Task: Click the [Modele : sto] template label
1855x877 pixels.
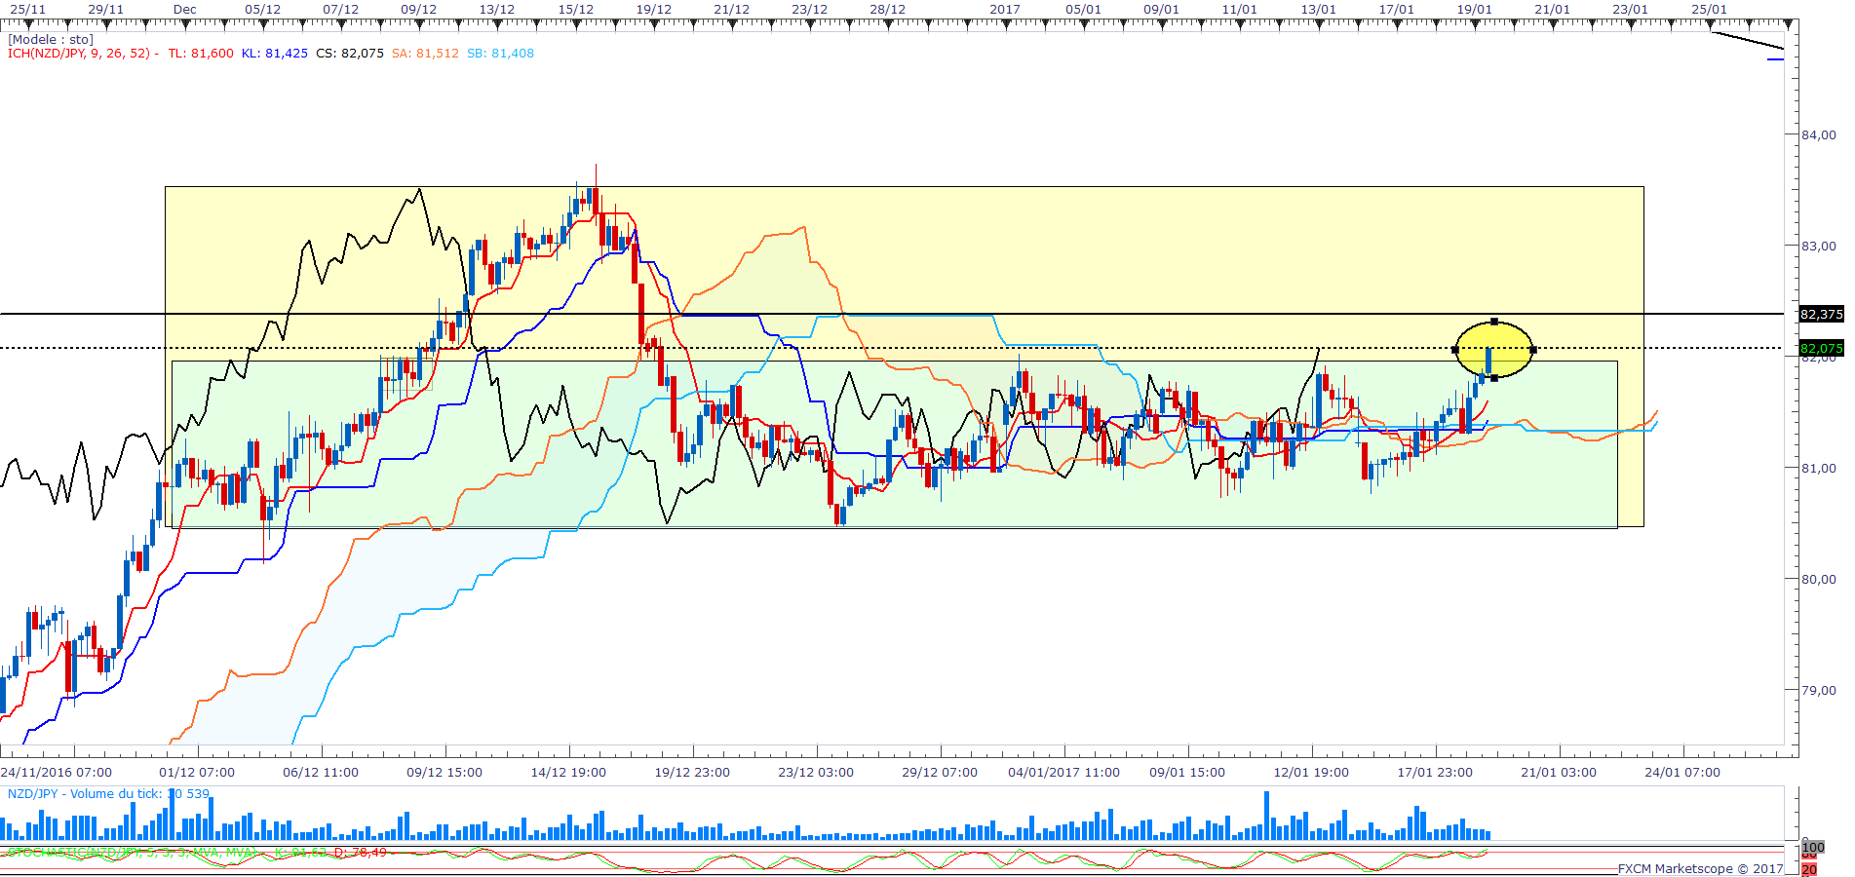Action: coord(51,40)
